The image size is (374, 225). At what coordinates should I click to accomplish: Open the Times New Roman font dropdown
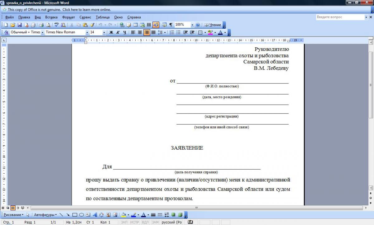87,32
